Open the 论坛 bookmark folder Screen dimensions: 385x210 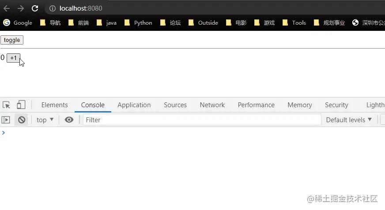170,23
